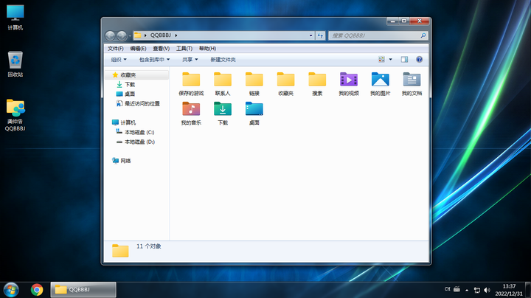
Task: Select 本地磁盘 (C:) in navigation pane
Action: 136,132
